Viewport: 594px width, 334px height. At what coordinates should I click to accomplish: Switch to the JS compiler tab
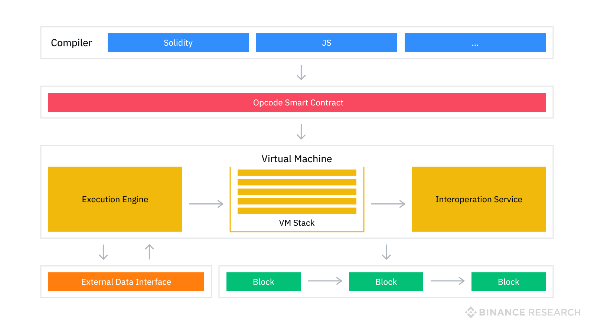point(326,43)
